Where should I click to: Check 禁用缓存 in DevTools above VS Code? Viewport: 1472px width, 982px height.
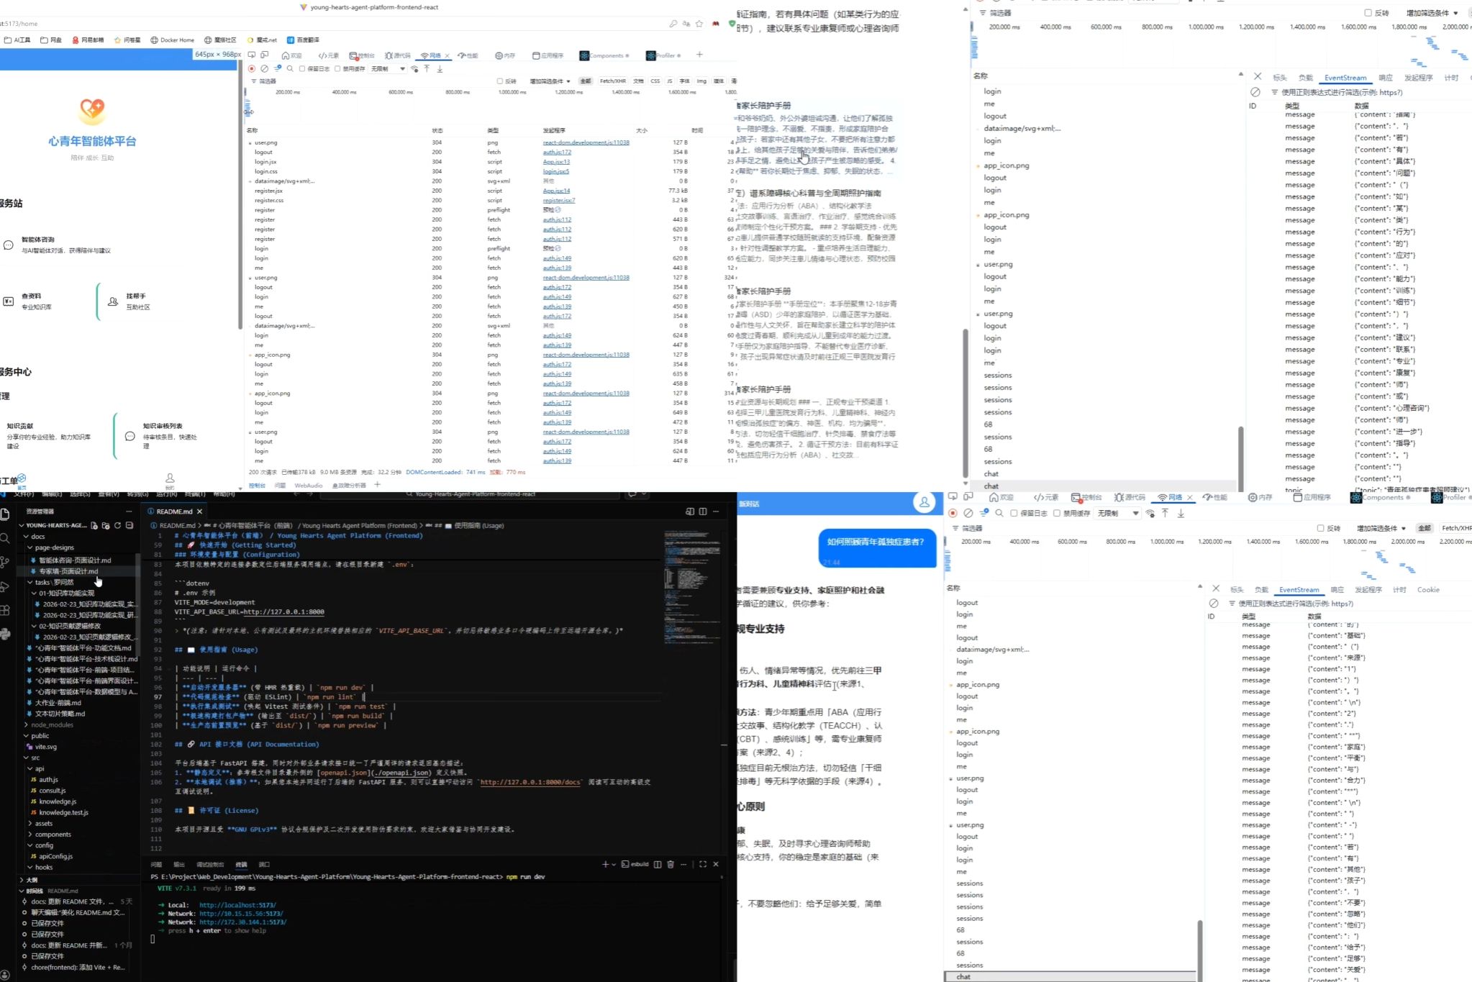(x=337, y=69)
